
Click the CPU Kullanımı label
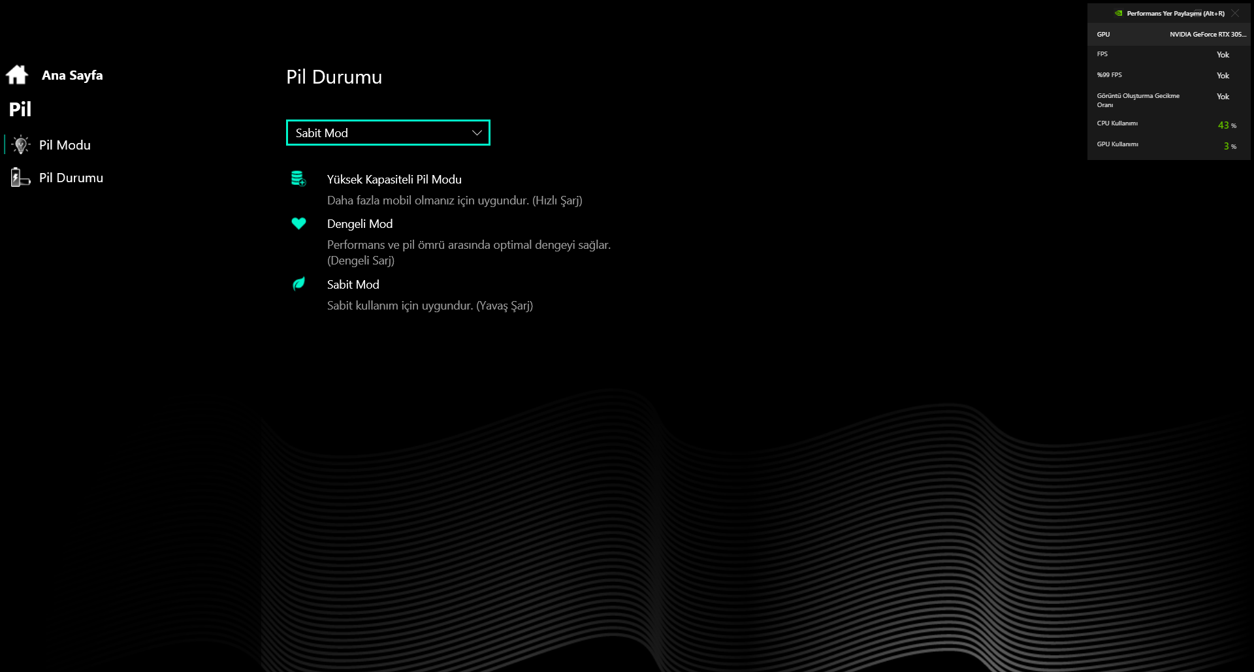coord(1117,123)
